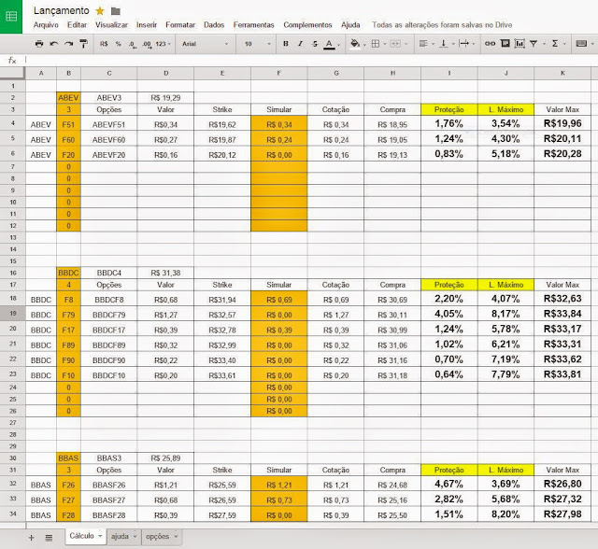Increase decimal places
This screenshot has width=598, height=549.
coord(147,44)
